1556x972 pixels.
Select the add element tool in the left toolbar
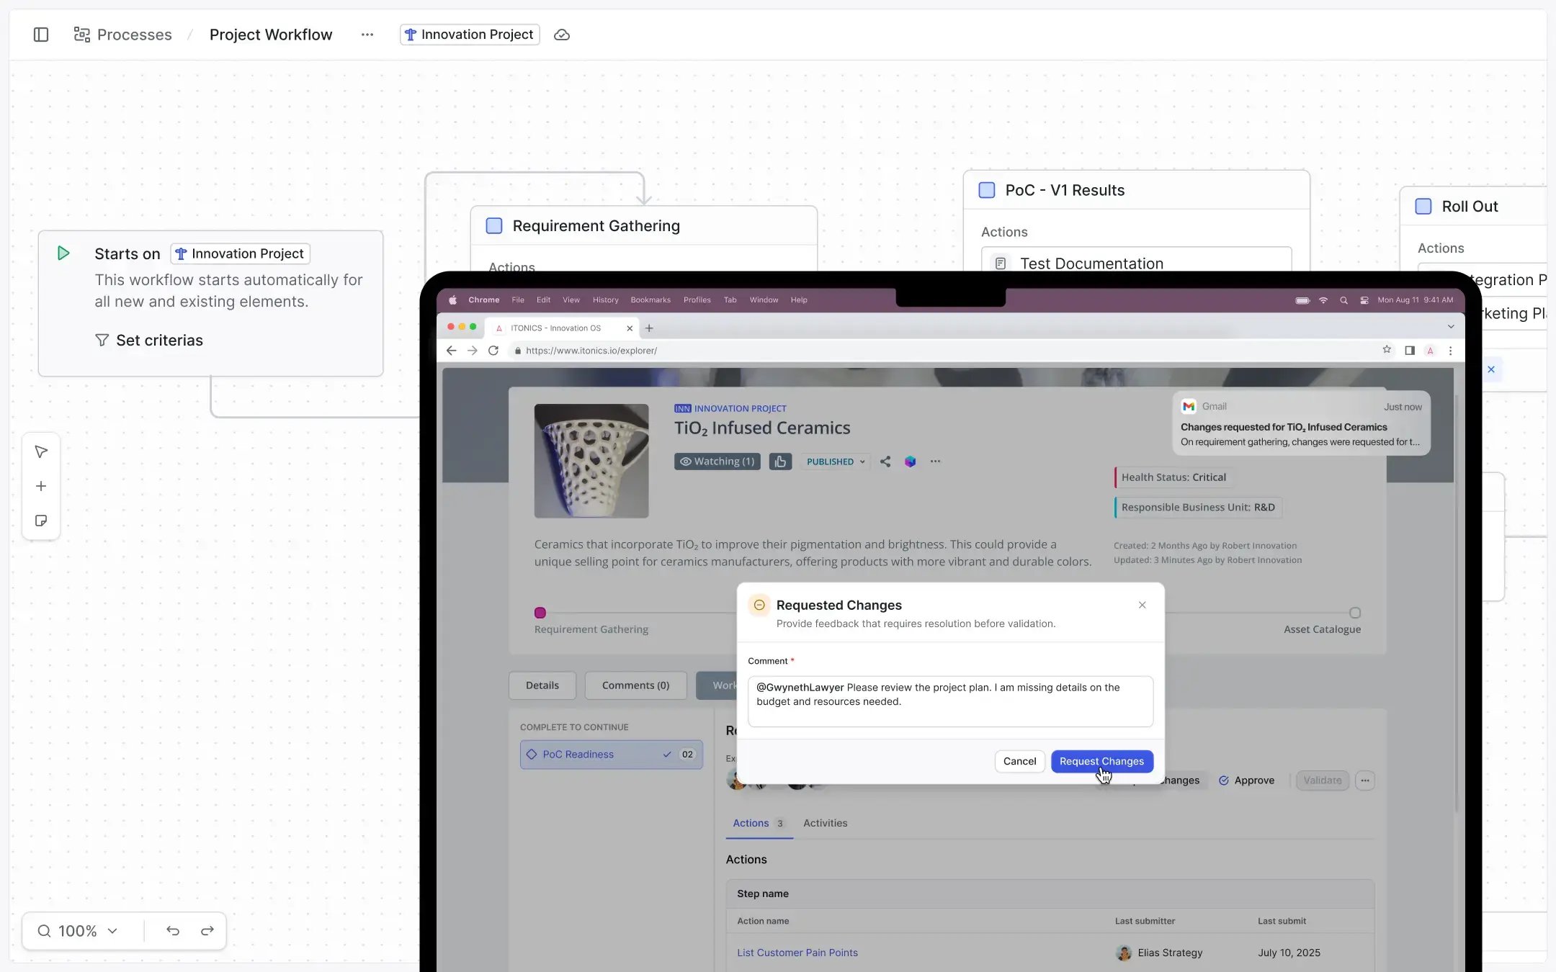click(41, 486)
